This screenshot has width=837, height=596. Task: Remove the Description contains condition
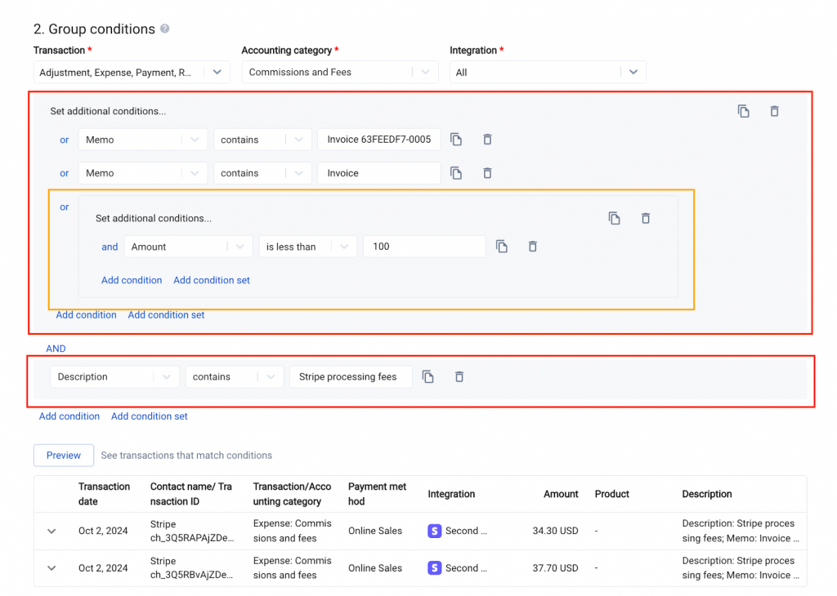pos(459,376)
